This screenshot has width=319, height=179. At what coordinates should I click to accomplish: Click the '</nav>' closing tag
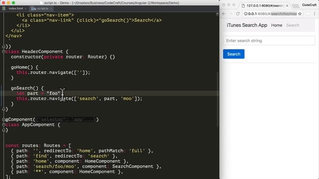pyautogui.click(x=13, y=36)
